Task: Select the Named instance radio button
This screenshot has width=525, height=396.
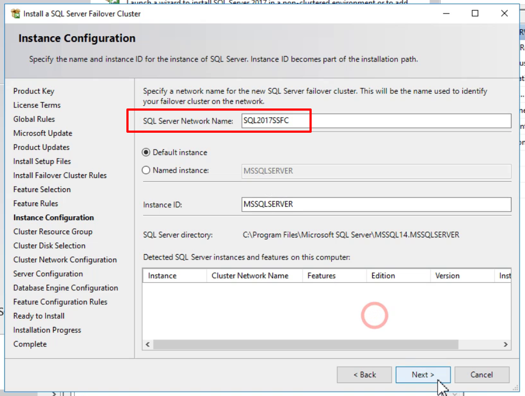Action: (146, 170)
